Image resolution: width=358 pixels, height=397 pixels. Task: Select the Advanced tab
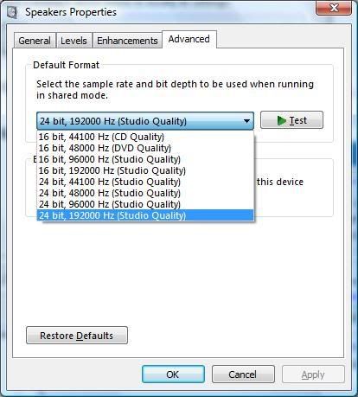189,39
